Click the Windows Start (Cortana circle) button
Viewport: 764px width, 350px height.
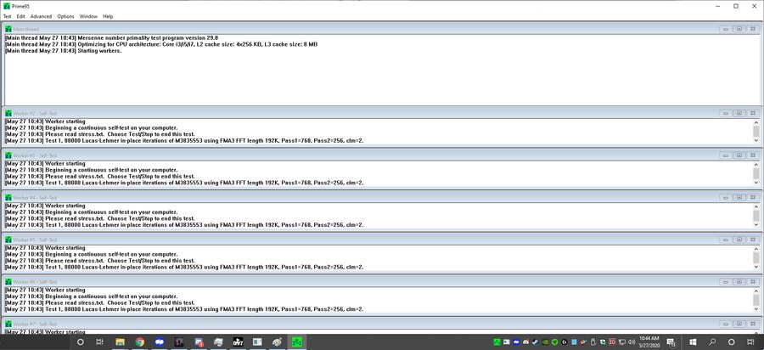(x=81, y=342)
